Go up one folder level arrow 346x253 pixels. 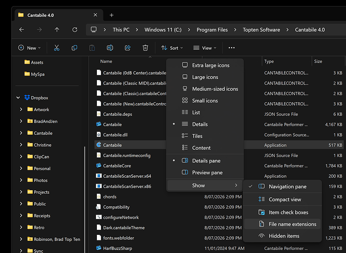coord(57,30)
